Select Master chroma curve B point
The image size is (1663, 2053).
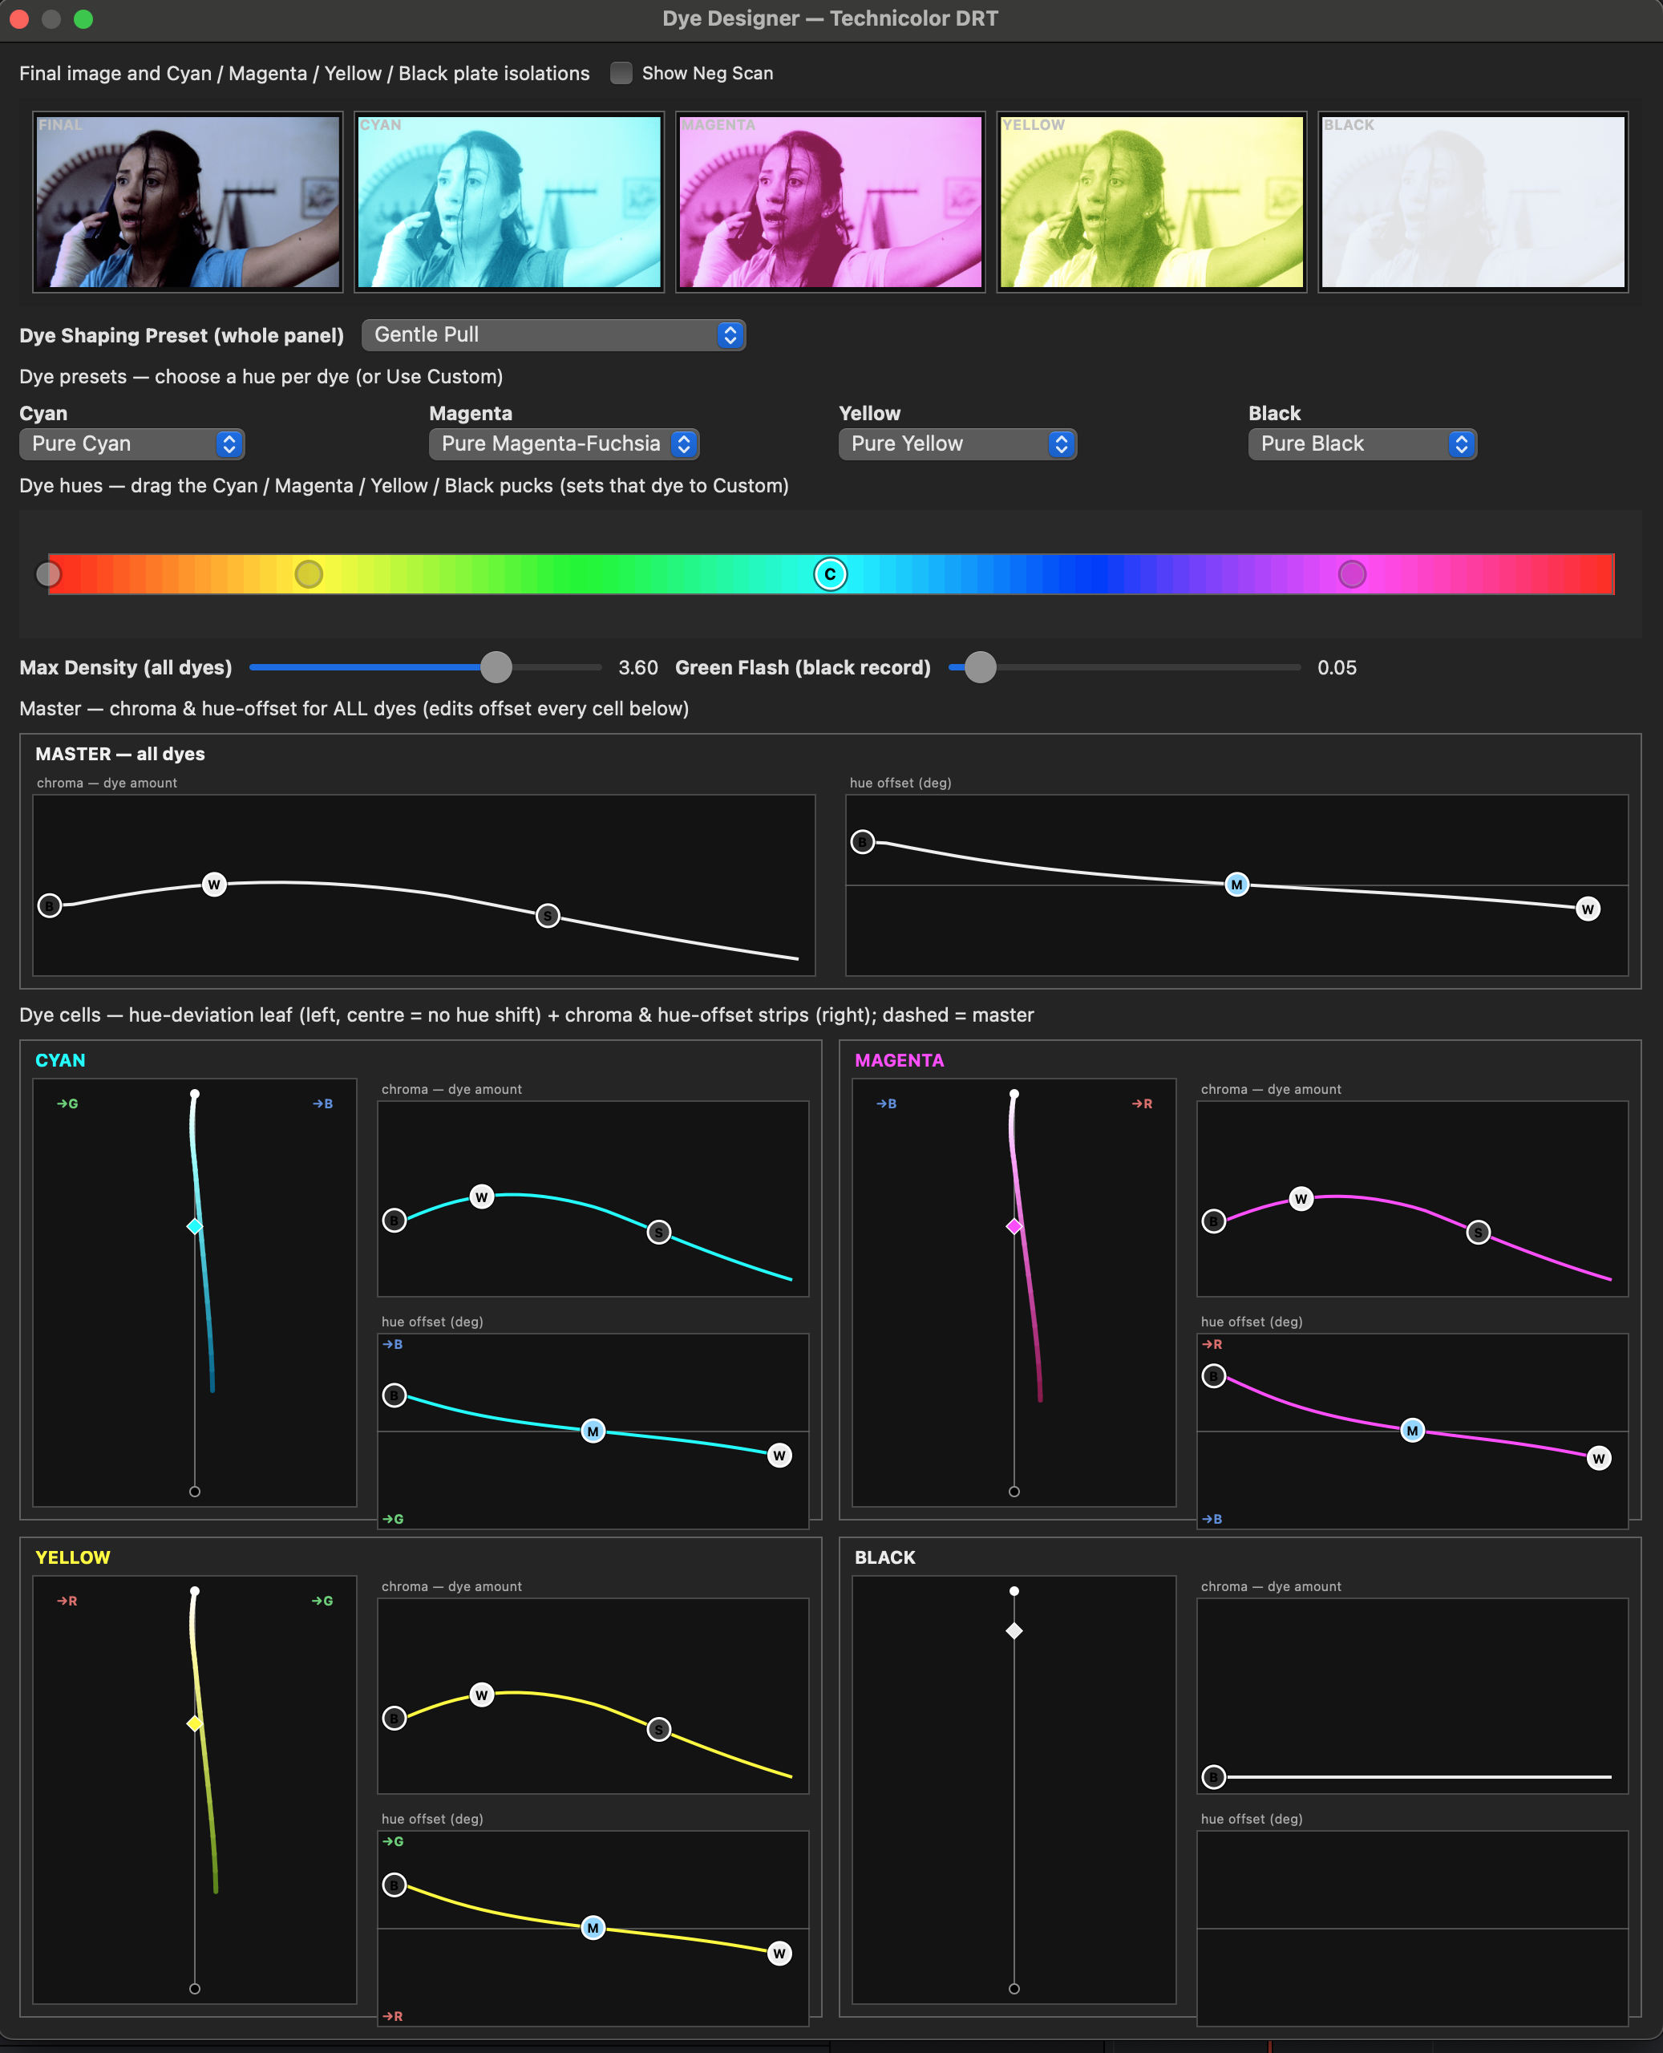[x=50, y=905]
